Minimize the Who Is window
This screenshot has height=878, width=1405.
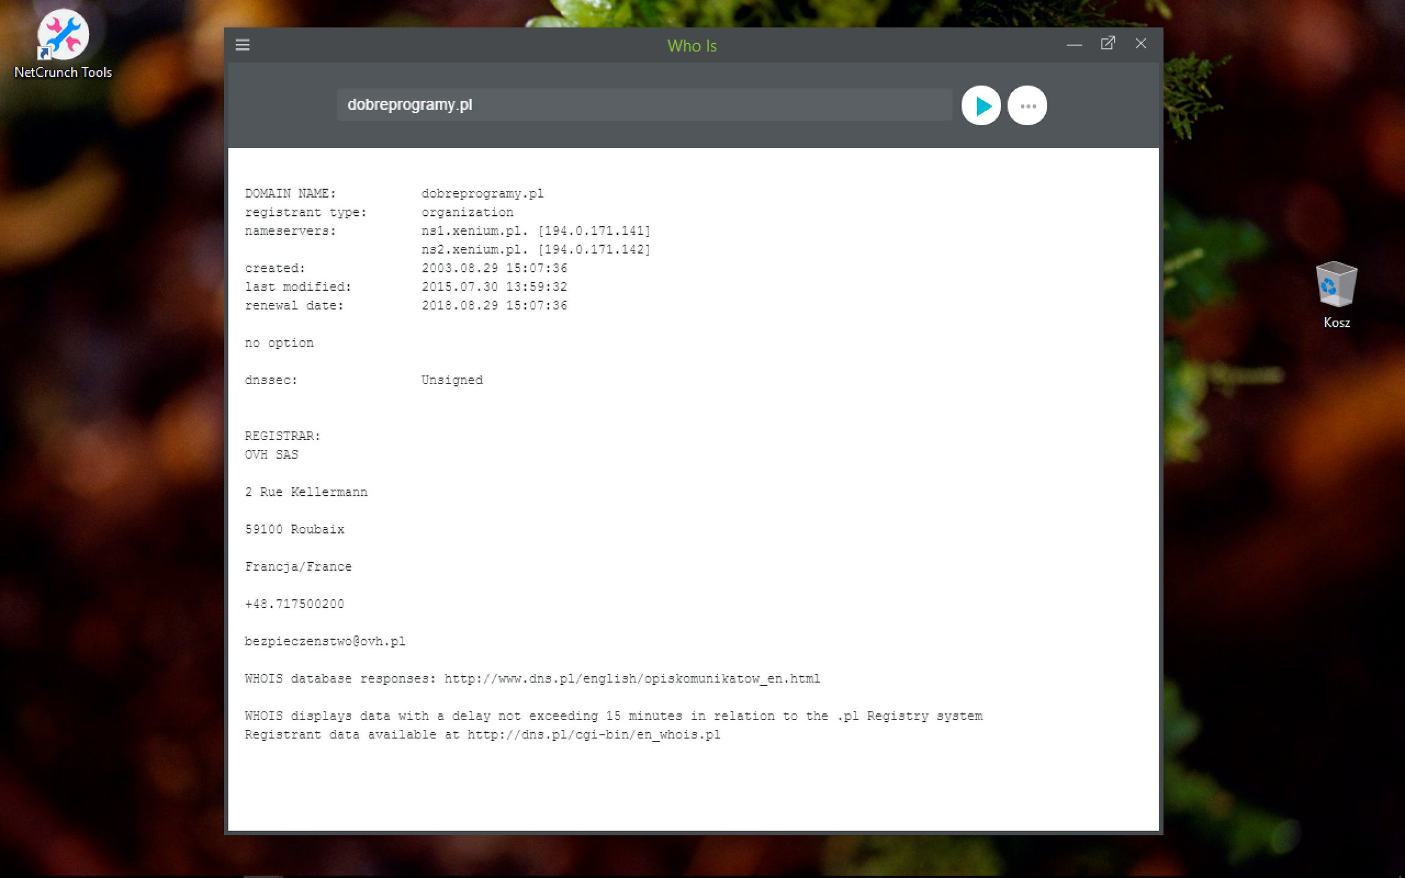[x=1074, y=45]
